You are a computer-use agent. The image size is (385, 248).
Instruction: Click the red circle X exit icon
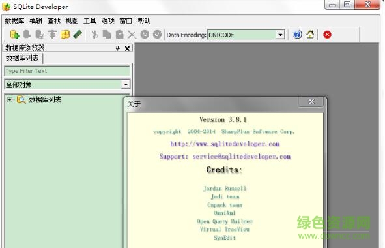pos(327,35)
